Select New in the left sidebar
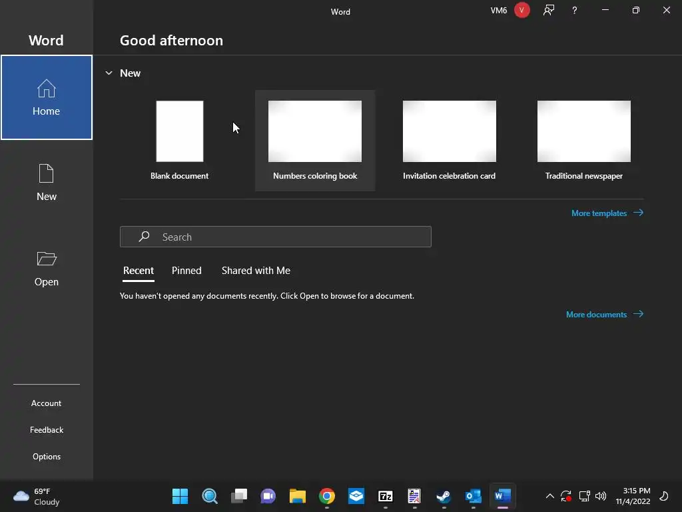 tap(46, 183)
